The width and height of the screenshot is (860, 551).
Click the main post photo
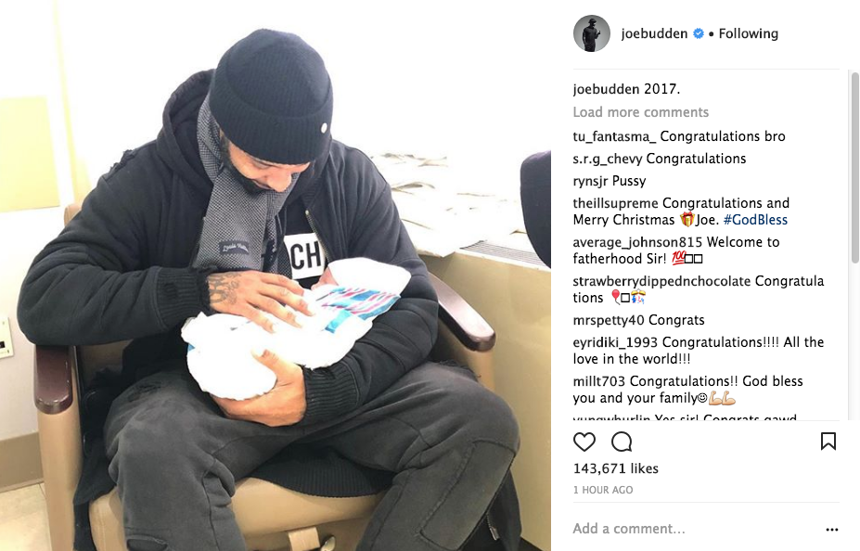(x=276, y=275)
